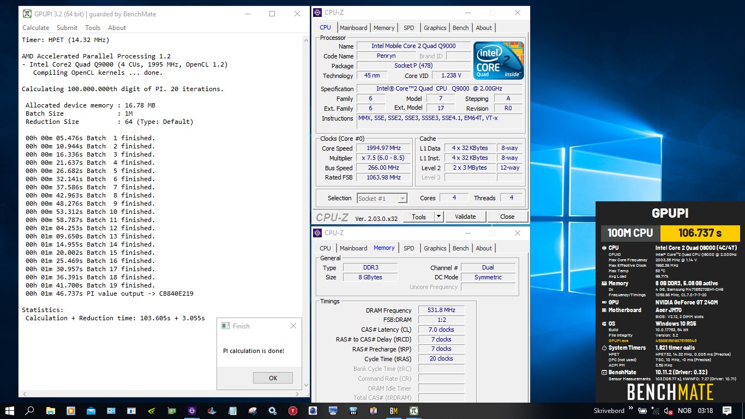Open Bench tab in CPU-Z memory window
The width and height of the screenshot is (745, 419).
coord(460,248)
